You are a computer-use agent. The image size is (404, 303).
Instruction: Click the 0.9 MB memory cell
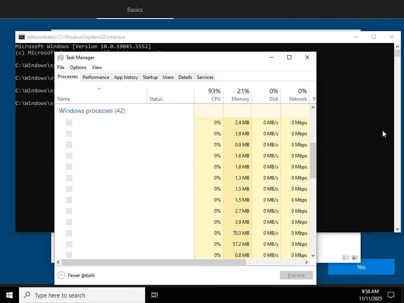pos(238,145)
